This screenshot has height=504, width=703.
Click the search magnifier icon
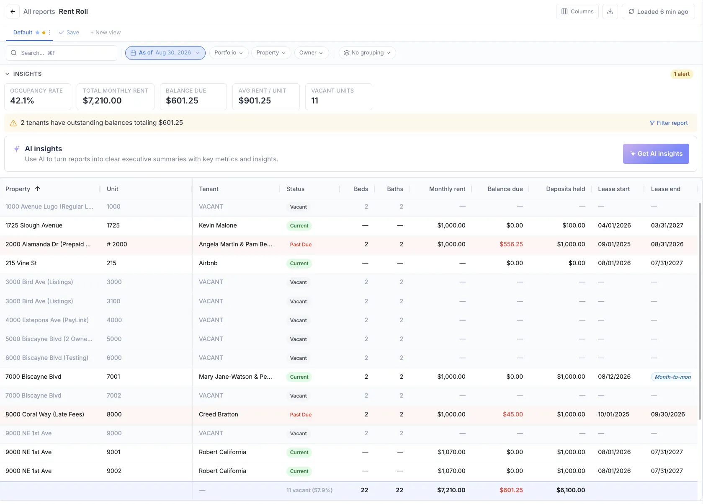pyautogui.click(x=14, y=53)
